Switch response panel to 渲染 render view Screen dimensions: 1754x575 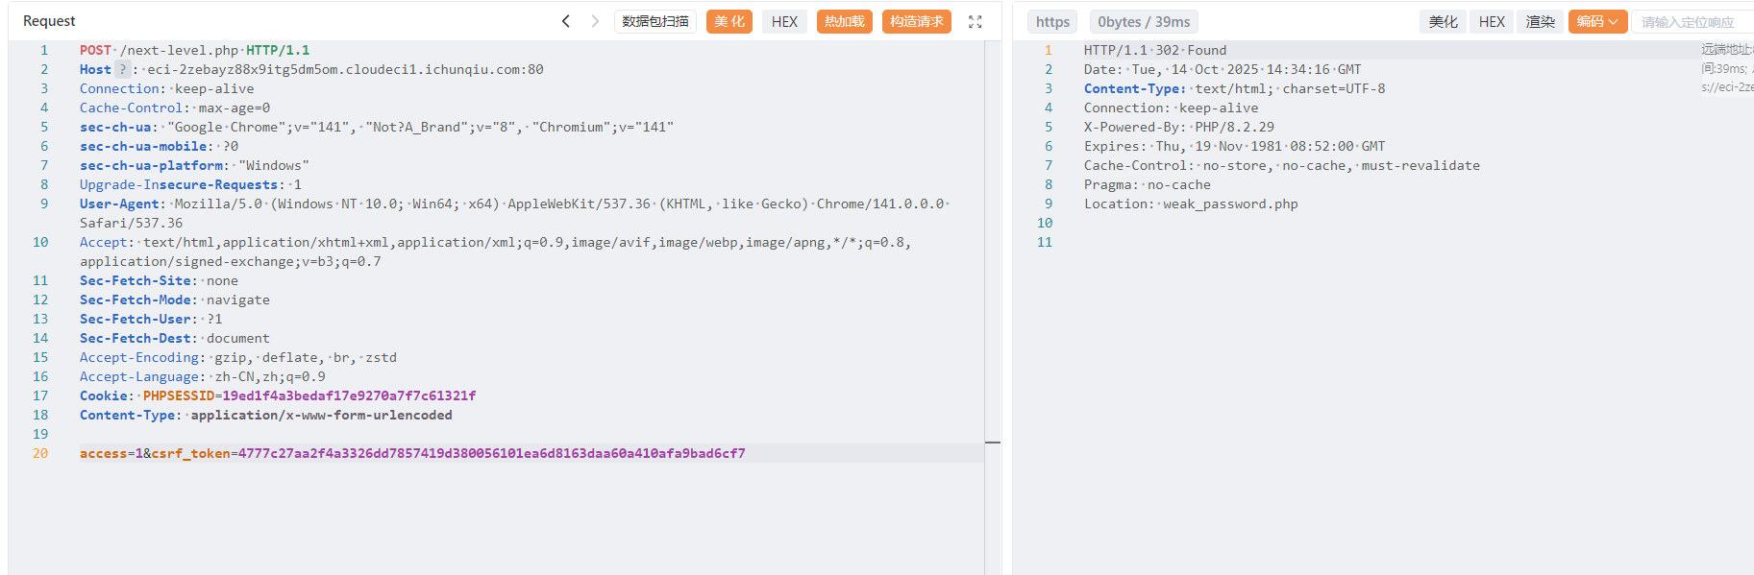[1540, 22]
